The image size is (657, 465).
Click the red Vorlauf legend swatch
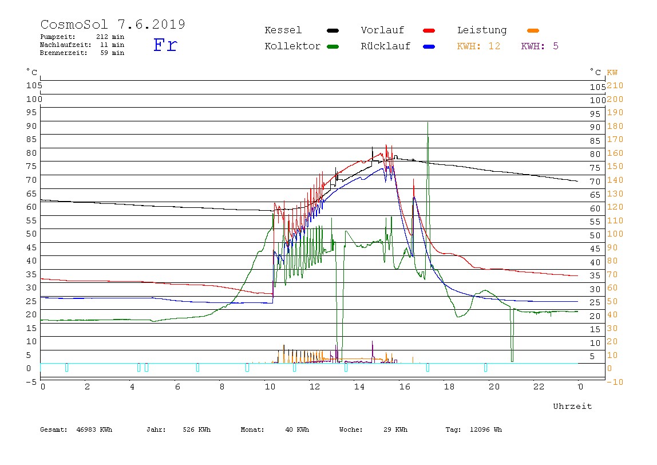coord(429,30)
